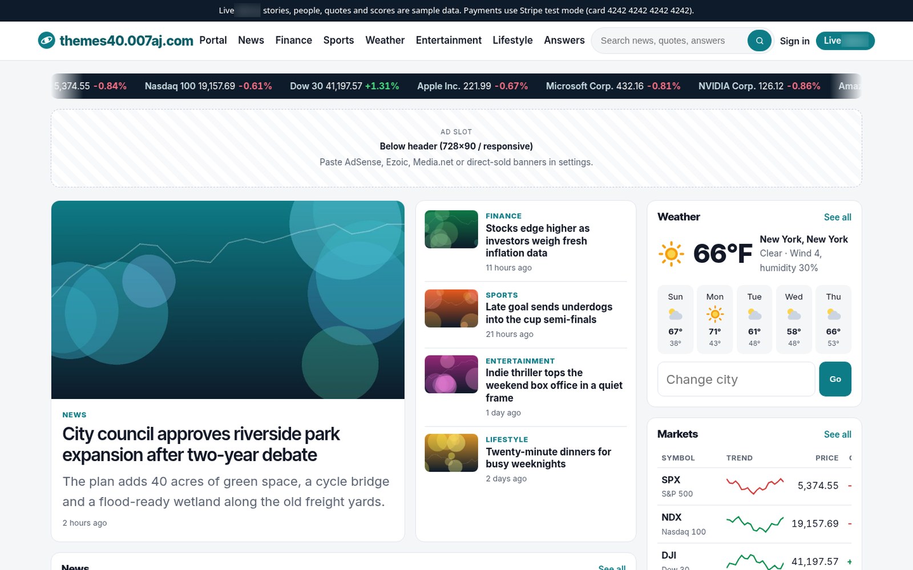Click the NDX green trend sparkline

[x=754, y=523]
